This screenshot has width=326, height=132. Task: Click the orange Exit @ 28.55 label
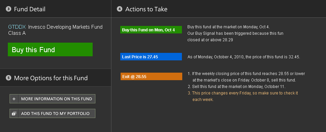[151, 76]
